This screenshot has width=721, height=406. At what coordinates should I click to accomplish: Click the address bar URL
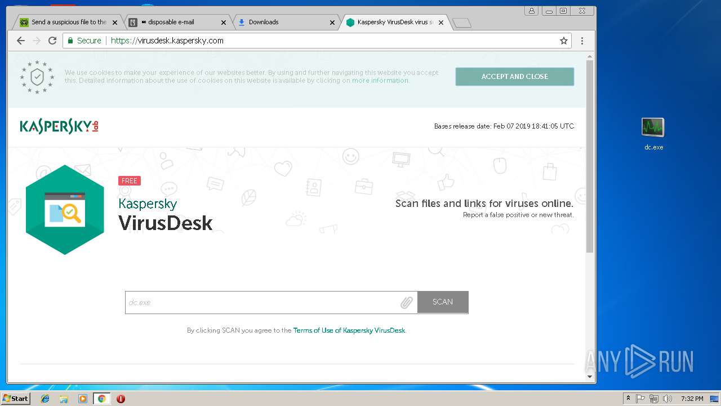coord(167,41)
